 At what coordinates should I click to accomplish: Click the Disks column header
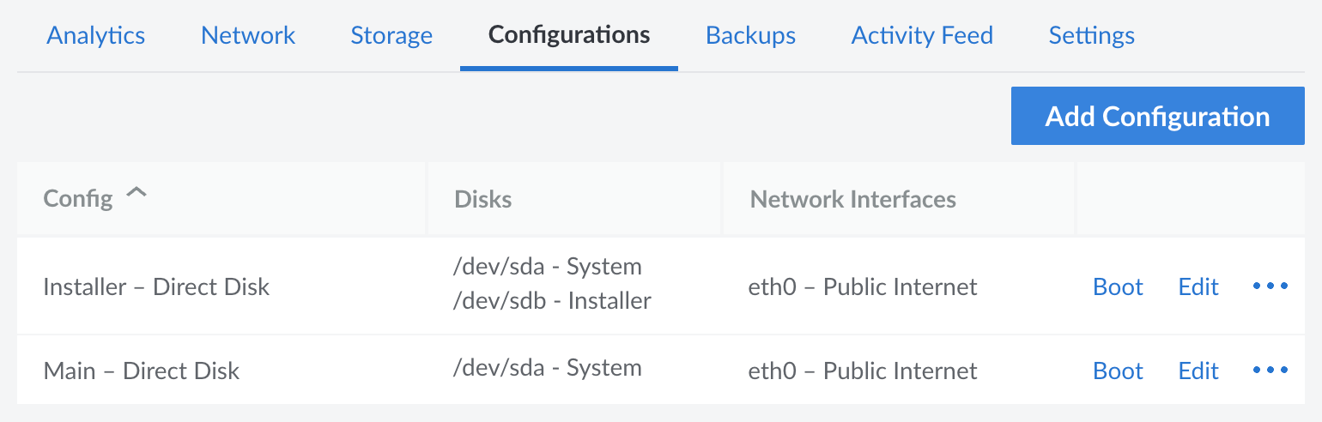click(482, 200)
